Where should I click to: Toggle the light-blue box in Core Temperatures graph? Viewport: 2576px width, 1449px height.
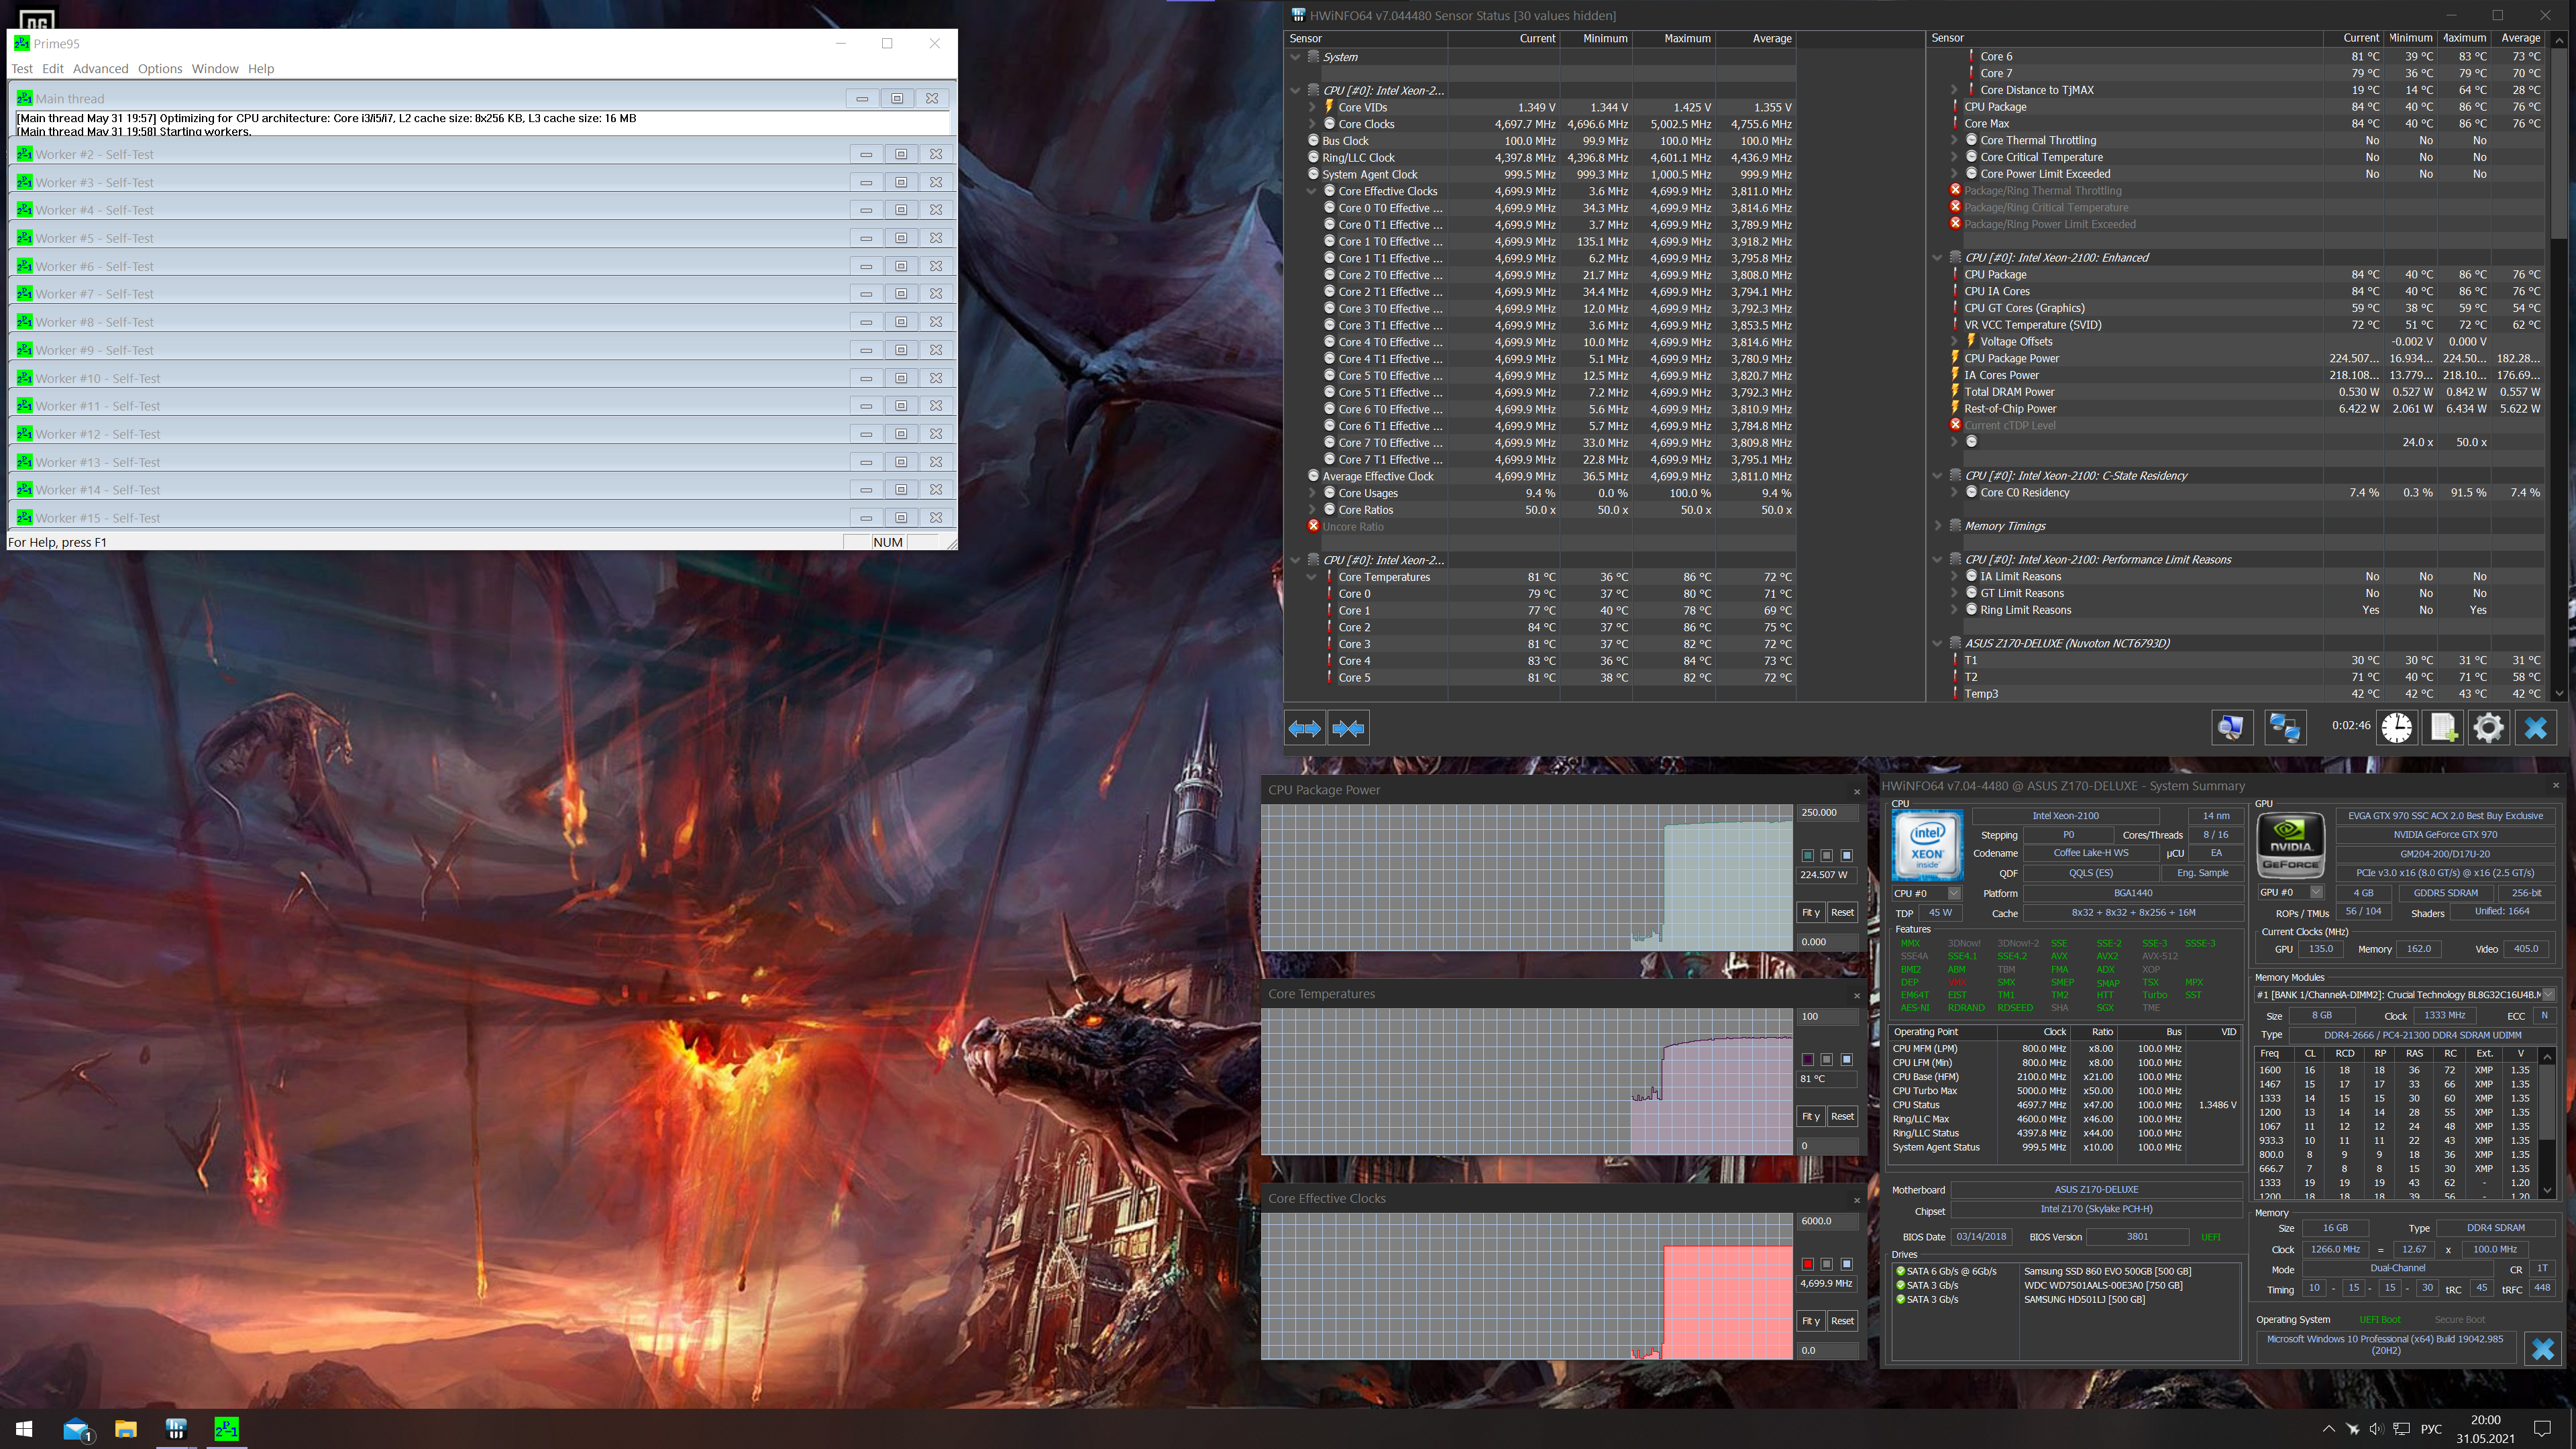(1846, 1059)
